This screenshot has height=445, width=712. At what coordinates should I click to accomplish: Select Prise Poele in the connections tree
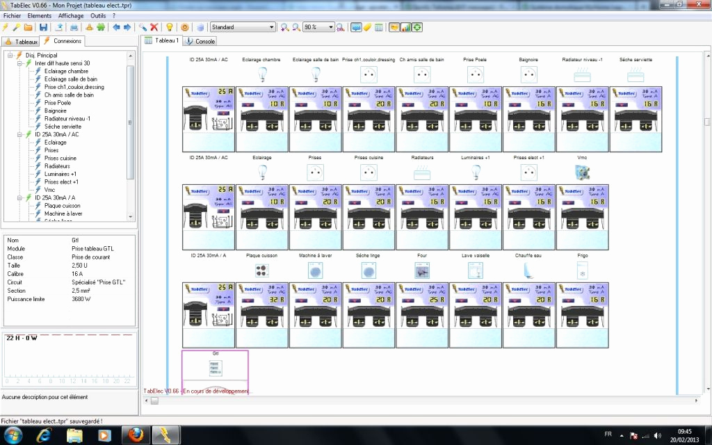click(58, 103)
